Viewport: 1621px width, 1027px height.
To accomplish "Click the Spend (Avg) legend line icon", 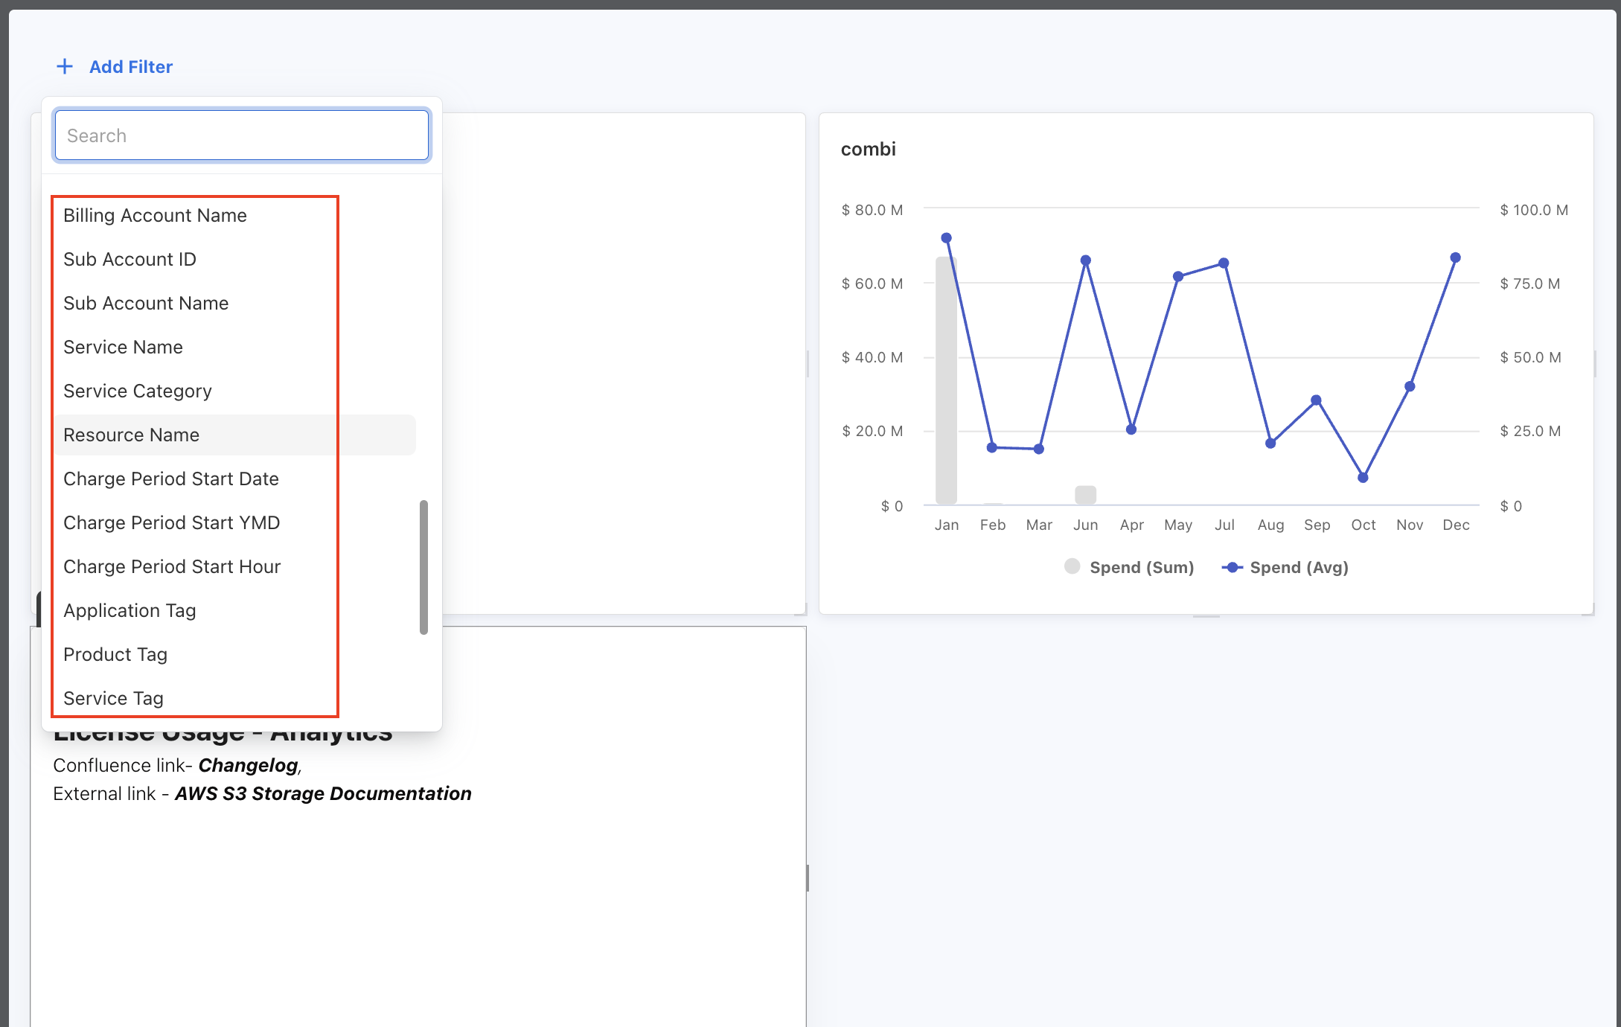I will 1233,566.
